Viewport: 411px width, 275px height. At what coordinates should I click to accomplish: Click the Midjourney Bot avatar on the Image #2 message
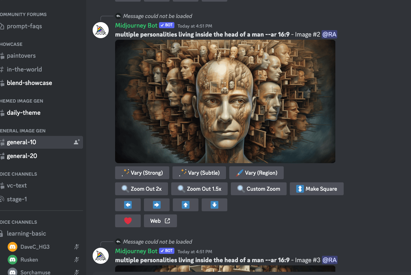[x=101, y=30]
